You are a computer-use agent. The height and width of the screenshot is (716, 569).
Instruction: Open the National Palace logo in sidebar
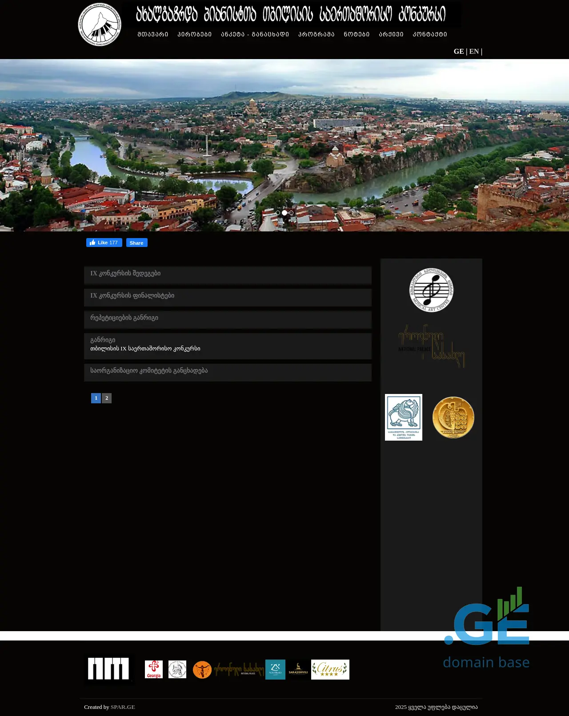tap(431, 346)
